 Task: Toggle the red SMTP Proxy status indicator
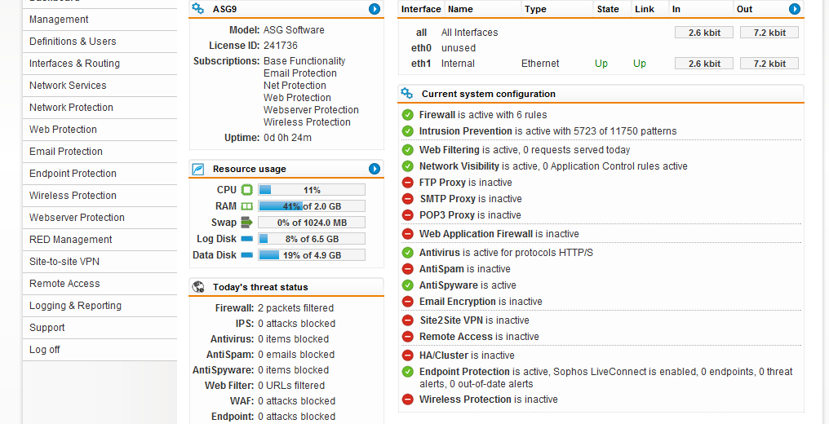tap(408, 199)
